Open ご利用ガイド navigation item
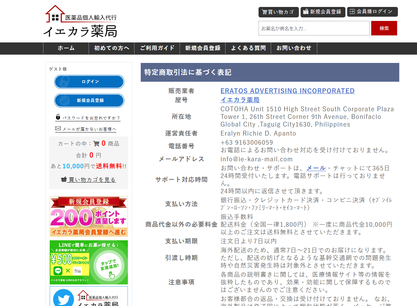The image size is (417, 306). (x=157, y=48)
